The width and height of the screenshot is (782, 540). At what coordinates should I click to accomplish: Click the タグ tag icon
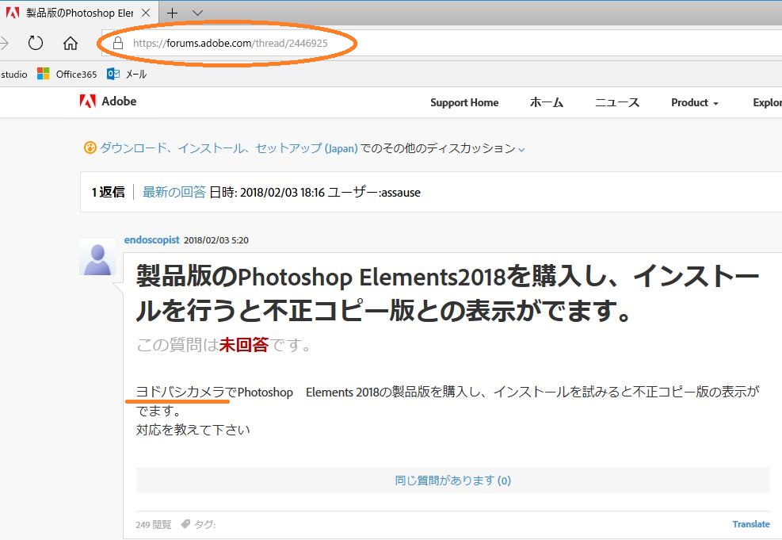click(x=185, y=524)
